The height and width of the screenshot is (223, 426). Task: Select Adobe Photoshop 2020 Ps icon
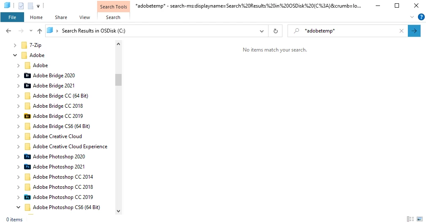click(27, 157)
